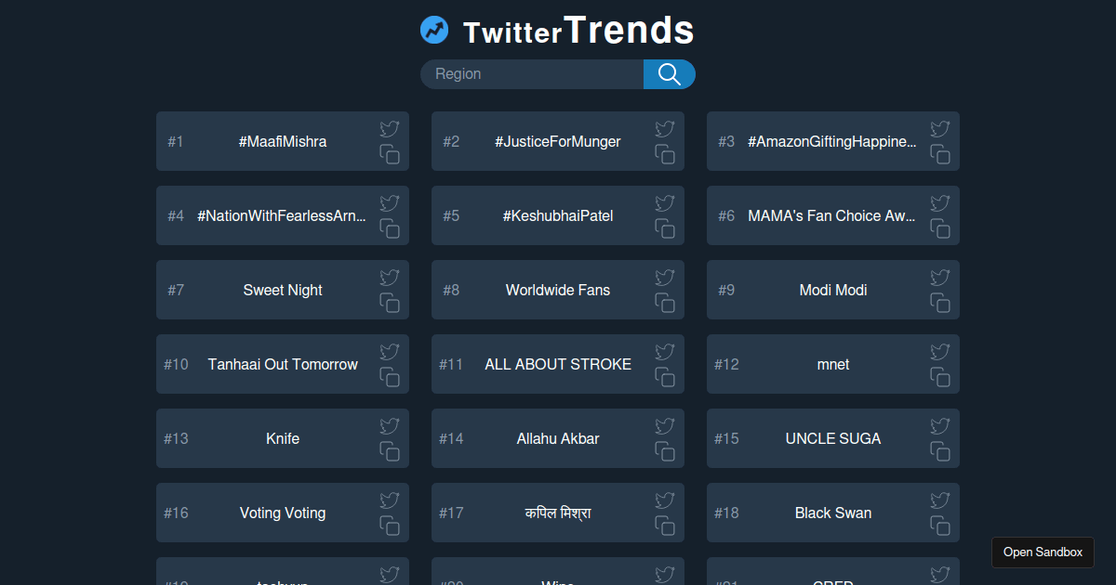Select the copy icon beside ALL ABOUT STROKE
The image size is (1116, 585).
(x=664, y=377)
